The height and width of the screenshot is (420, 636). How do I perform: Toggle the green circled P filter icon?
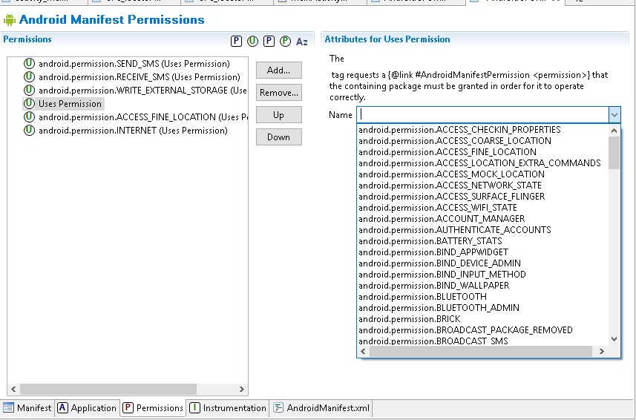tap(285, 41)
